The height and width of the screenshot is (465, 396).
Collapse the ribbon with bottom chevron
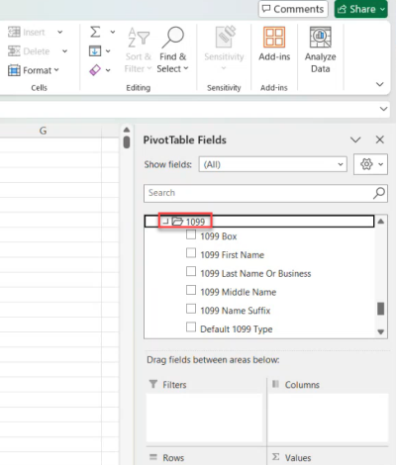coord(380,84)
